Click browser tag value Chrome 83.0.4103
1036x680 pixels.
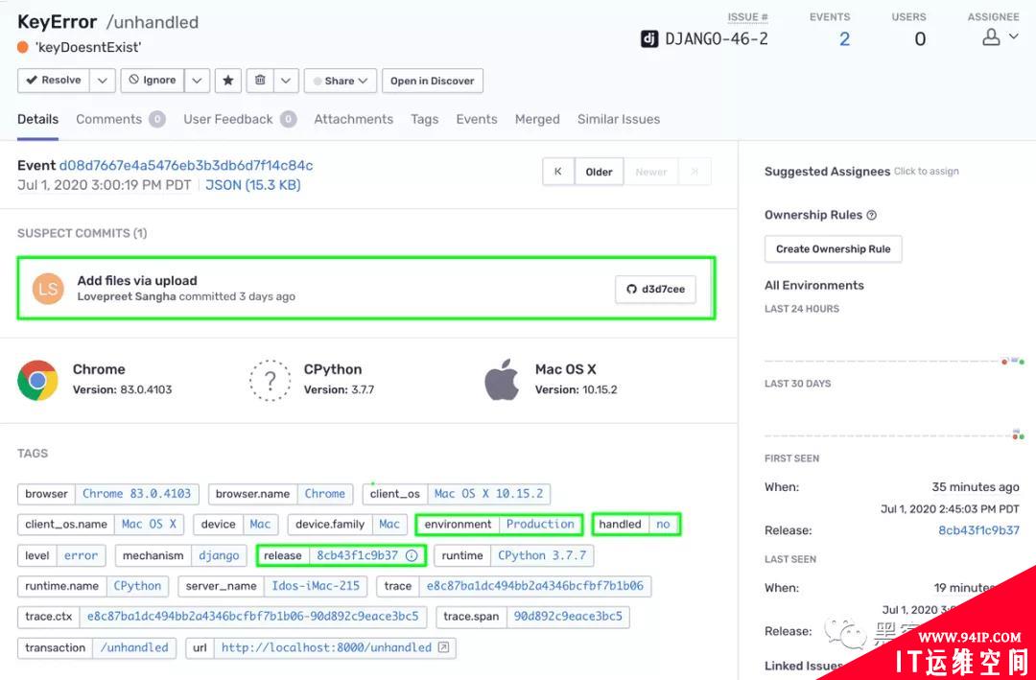pyautogui.click(x=137, y=494)
